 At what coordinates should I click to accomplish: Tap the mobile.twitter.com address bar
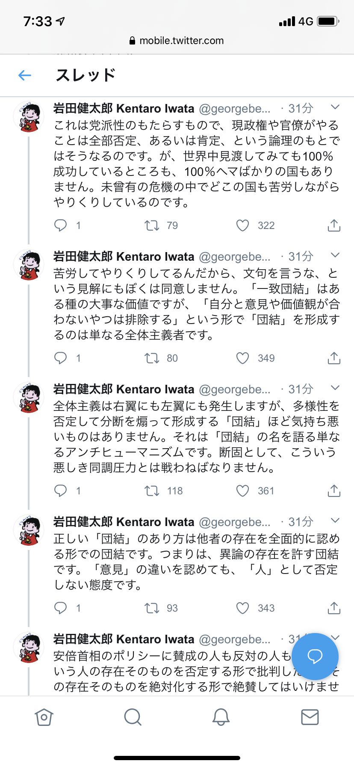tap(177, 41)
